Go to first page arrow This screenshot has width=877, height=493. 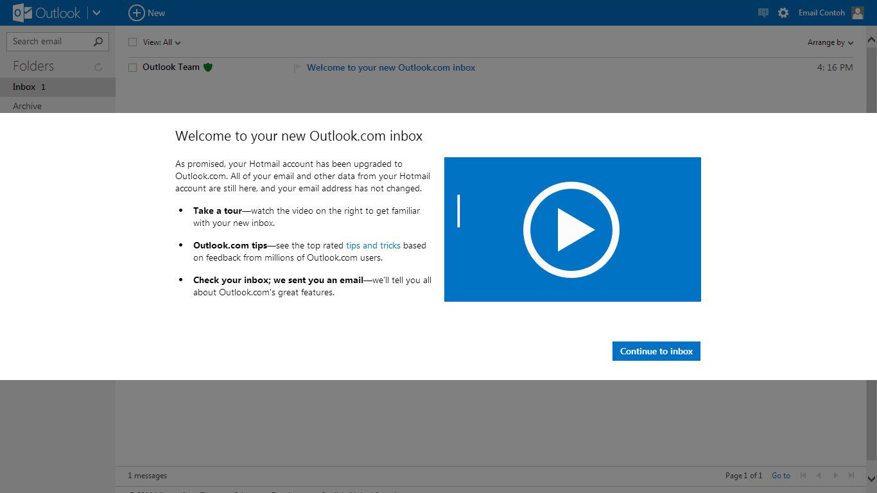pyautogui.click(x=803, y=476)
